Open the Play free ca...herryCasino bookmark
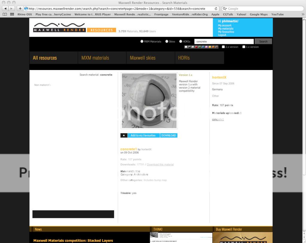The width and height of the screenshot is (306, 243). click(53, 14)
